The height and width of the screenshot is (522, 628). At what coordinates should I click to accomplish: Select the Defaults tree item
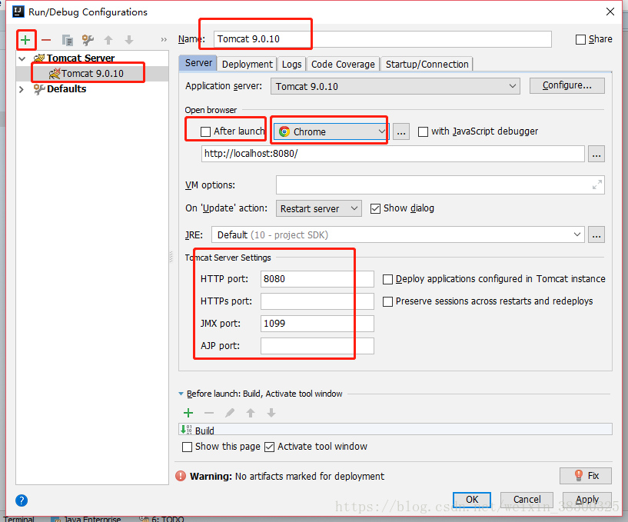click(x=66, y=89)
